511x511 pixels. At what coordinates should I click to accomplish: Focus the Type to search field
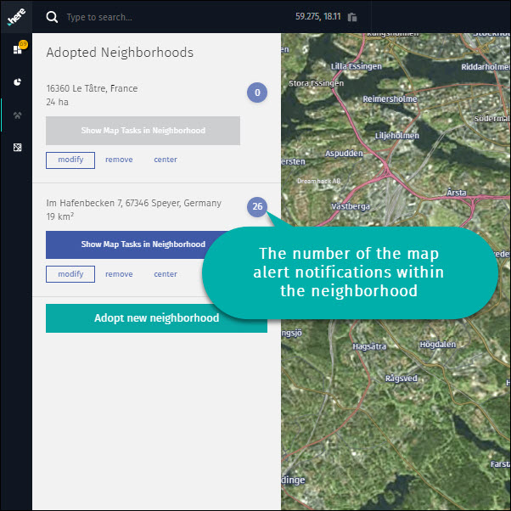pyautogui.click(x=99, y=17)
